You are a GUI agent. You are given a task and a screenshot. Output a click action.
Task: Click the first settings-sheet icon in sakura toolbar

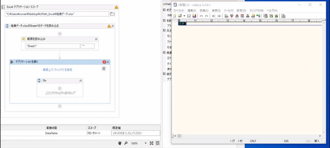click(x=265, y=16)
